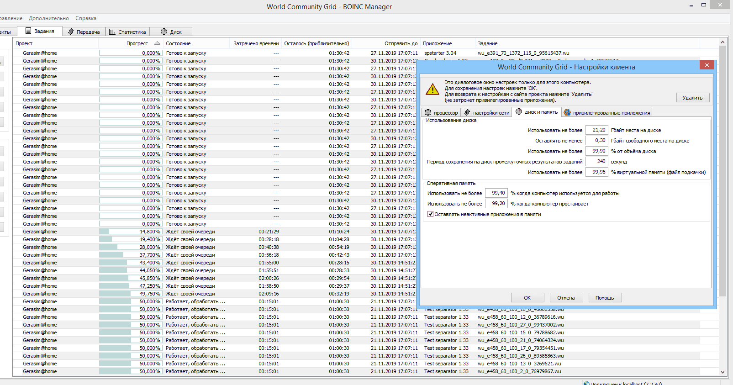Viewport: 733px width, 385px height.
Task: Click the Задания tab list icon
Action: coord(28,31)
